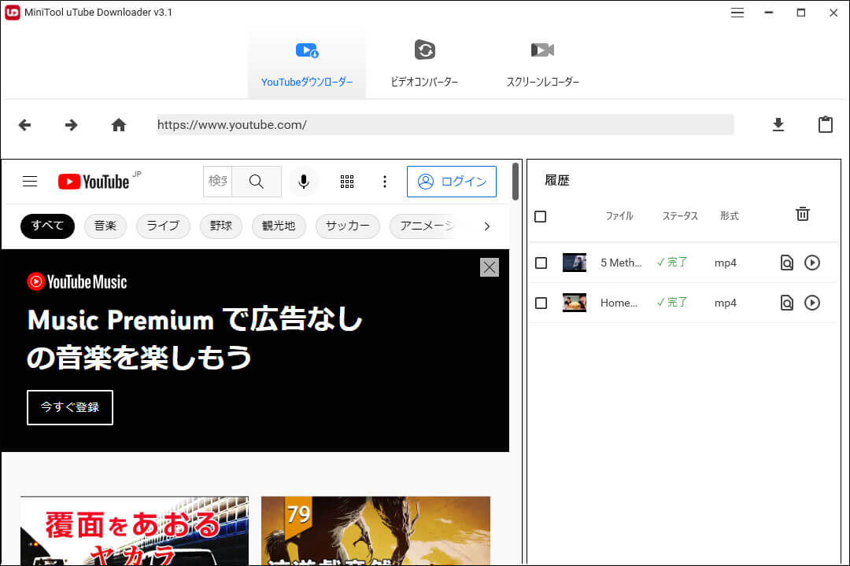850x566 pixels.
Task: Select the サッカー filter chip
Action: [348, 226]
